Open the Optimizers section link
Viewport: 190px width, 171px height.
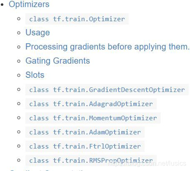(x=29, y=4)
